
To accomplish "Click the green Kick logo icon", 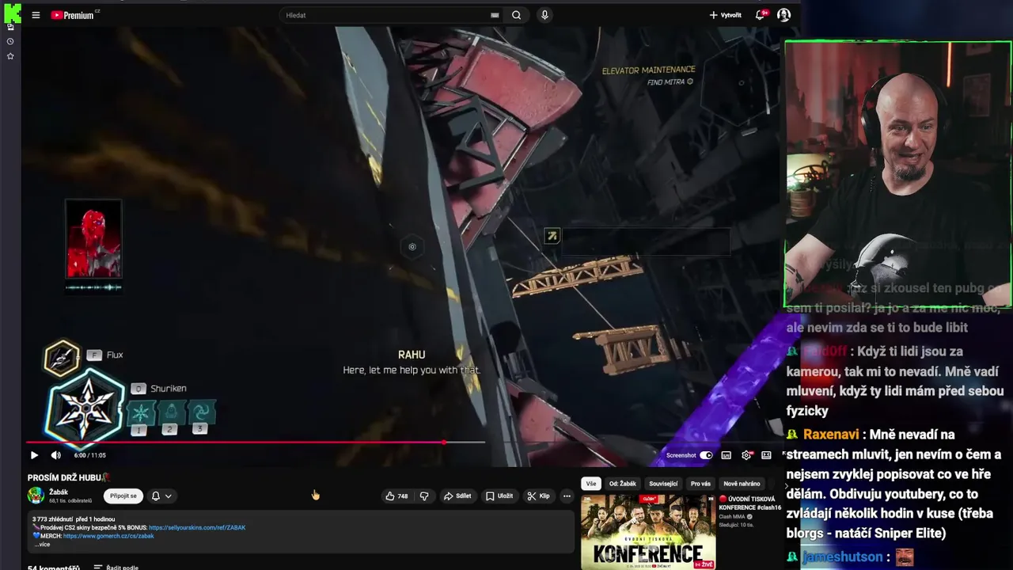I will coord(12,12).
